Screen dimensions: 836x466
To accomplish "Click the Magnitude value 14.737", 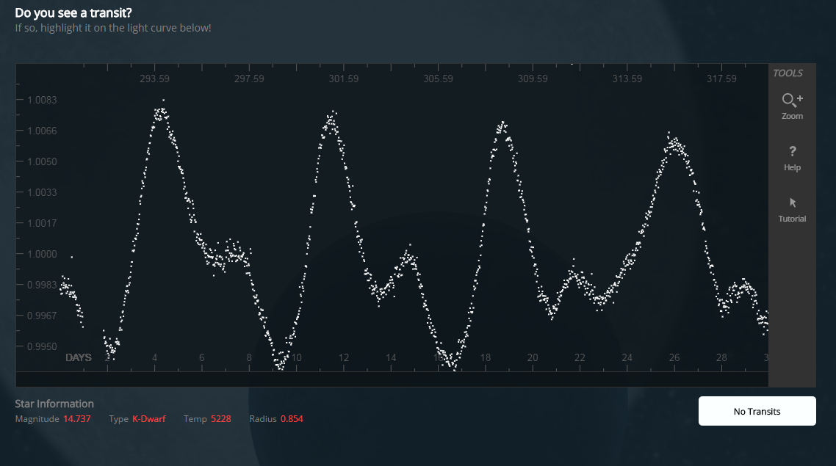I will (77, 419).
